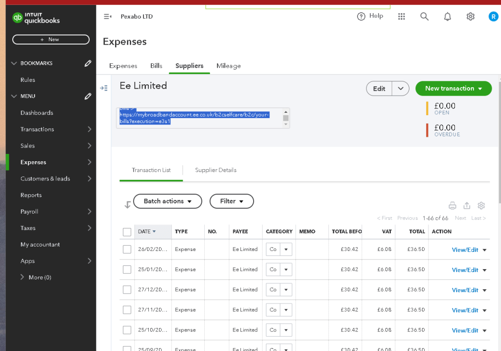Open the Help question mark icon
Image resolution: width=501 pixels, height=351 pixels.
(x=361, y=16)
